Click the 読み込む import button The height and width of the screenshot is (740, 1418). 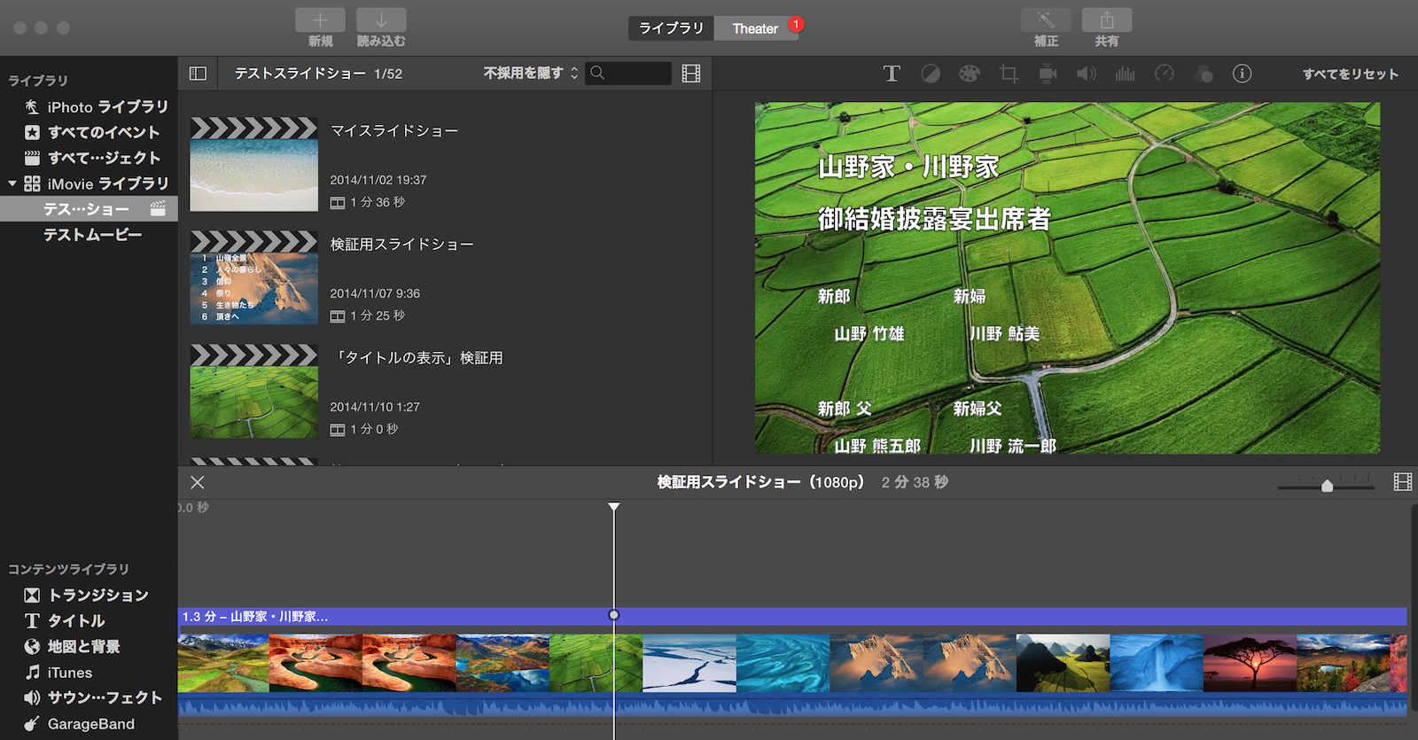point(381,20)
